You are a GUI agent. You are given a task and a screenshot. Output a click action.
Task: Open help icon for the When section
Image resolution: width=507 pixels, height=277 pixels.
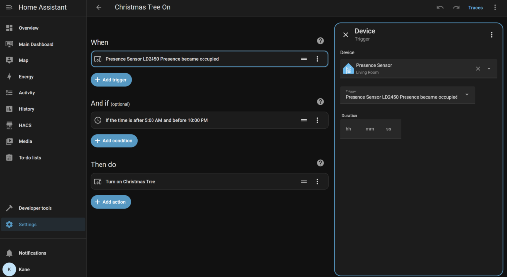pyautogui.click(x=320, y=41)
